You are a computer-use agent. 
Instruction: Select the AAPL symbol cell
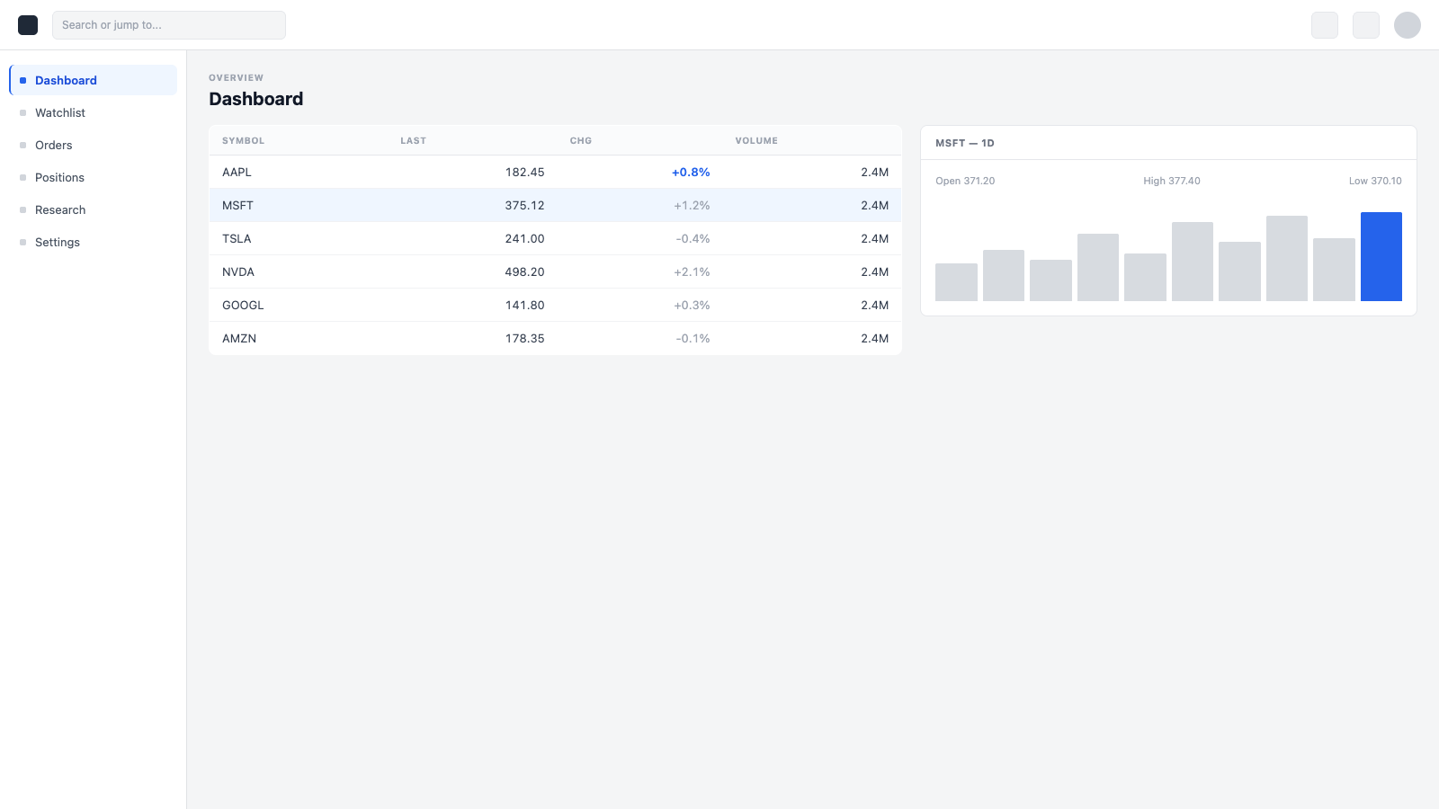point(237,172)
